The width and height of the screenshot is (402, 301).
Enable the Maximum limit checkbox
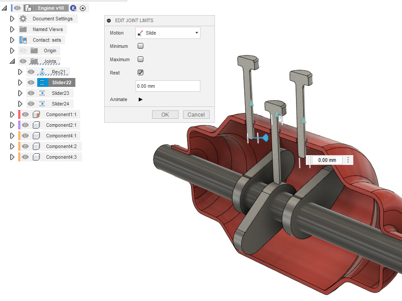(x=141, y=59)
